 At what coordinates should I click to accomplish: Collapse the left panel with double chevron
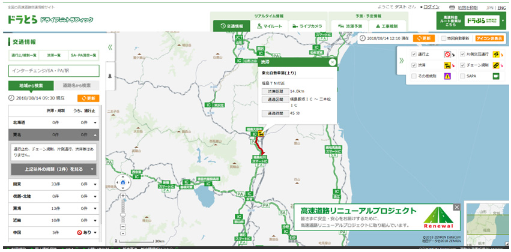110,47
